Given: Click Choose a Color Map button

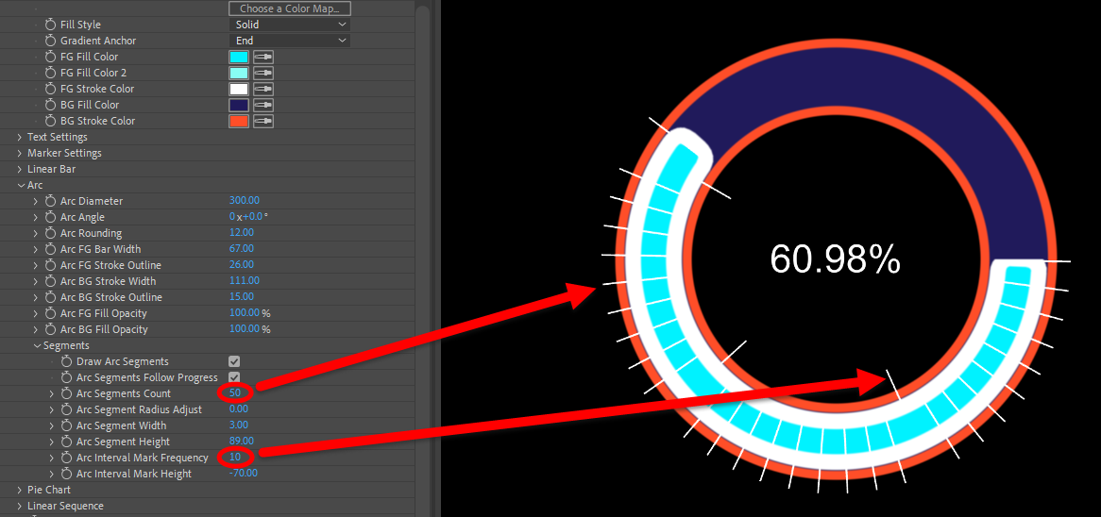Looking at the screenshot, I should coord(289,8).
